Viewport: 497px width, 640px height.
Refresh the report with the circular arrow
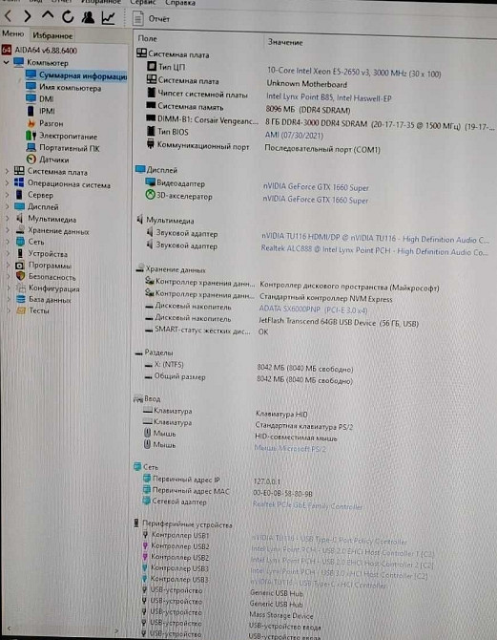68,16
